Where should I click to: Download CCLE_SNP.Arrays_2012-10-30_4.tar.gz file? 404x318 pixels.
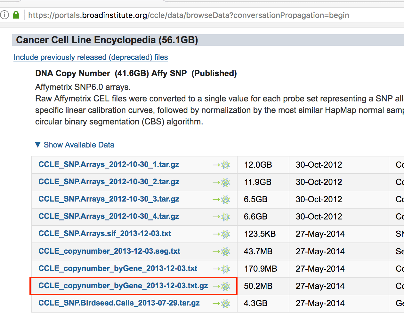tap(109, 216)
